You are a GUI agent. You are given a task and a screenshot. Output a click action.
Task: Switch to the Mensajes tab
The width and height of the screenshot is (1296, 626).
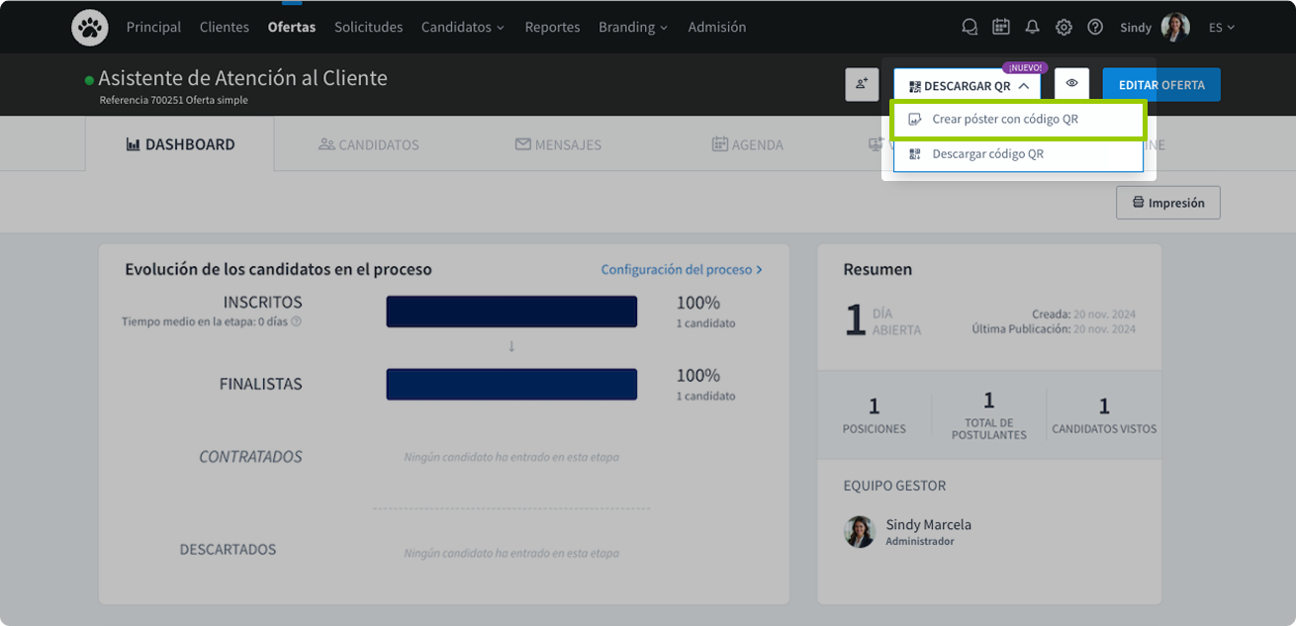point(558,144)
